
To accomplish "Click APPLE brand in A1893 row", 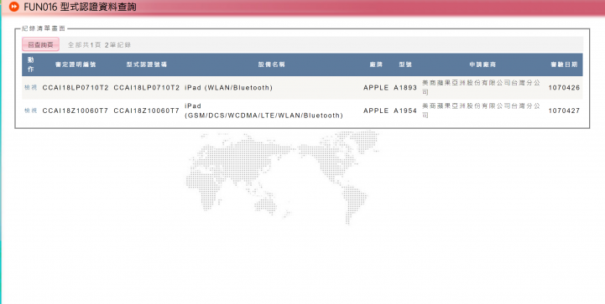I will pyautogui.click(x=376, y=87).
